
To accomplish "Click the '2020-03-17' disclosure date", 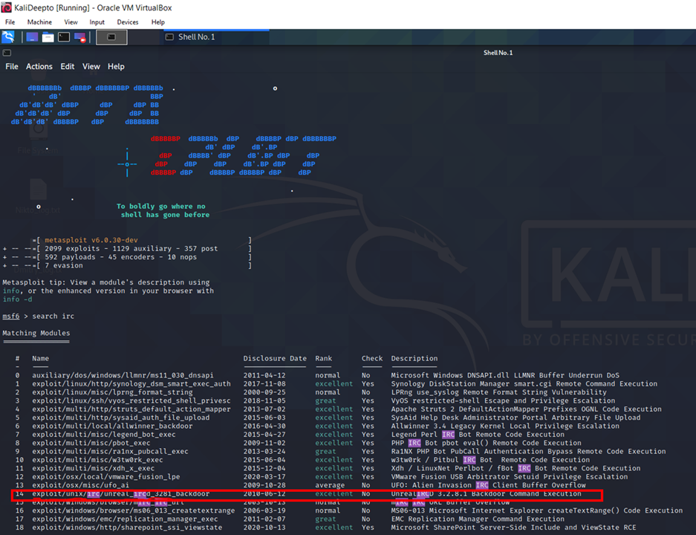I will pyautogui.click(x=264, y=476).
